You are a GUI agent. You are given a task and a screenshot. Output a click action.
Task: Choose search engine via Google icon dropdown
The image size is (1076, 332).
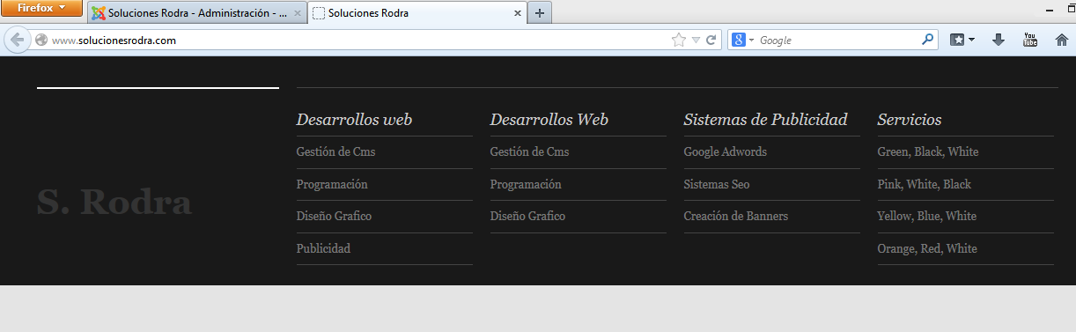coord(743,40)
